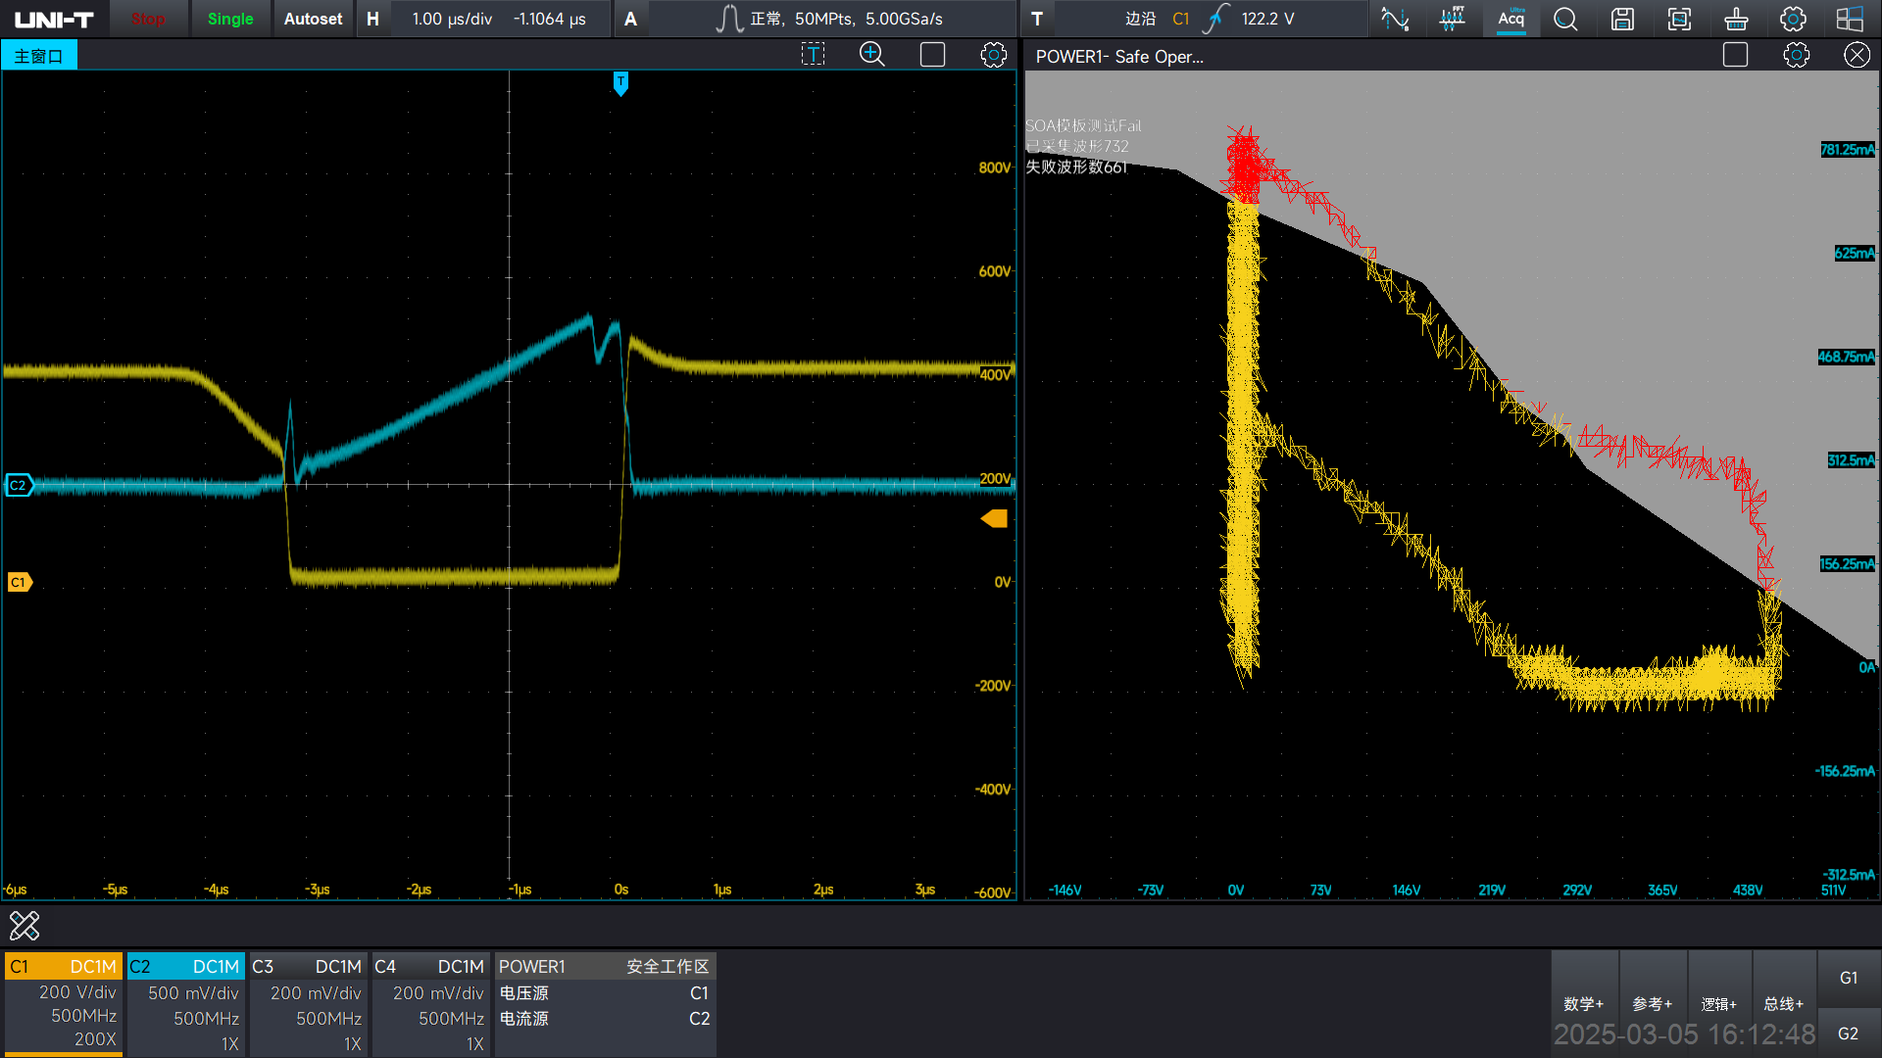Toggle Ultra Acq acquisition mode

[1511, 19]
